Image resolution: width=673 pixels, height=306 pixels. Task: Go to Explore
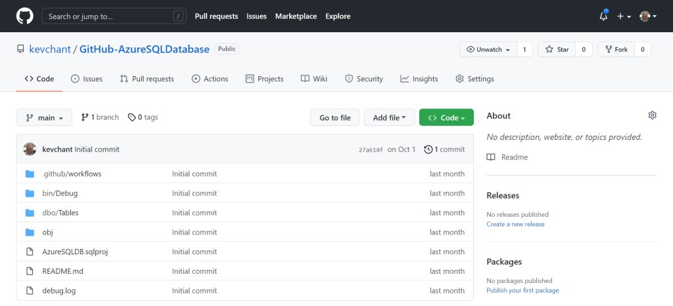click(x=338, y=16)
